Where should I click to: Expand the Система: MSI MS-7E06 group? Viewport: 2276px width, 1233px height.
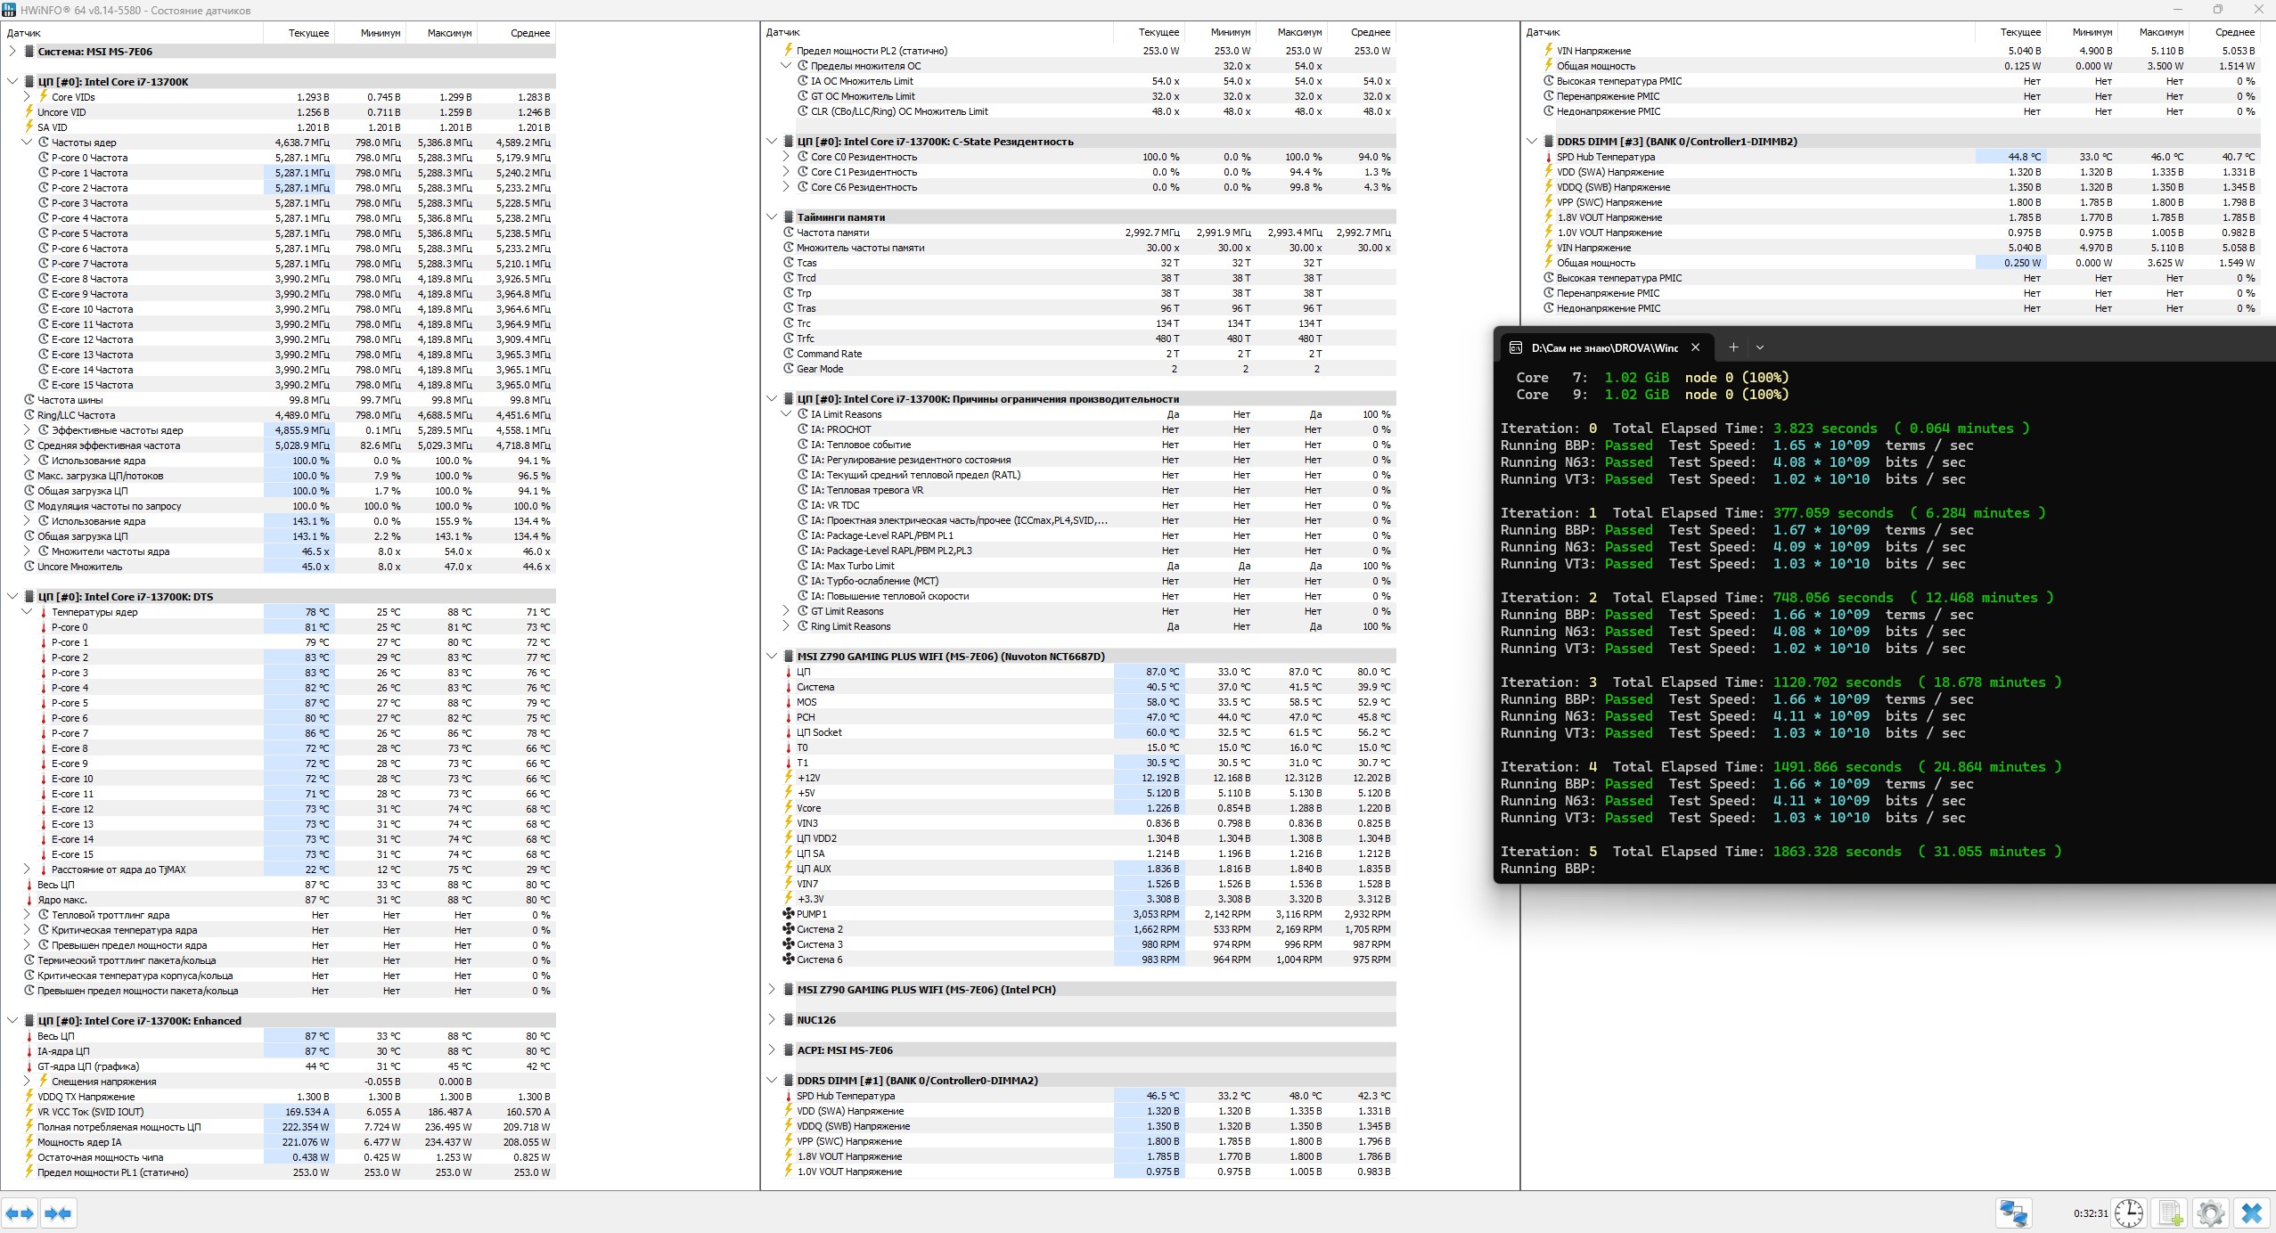pyautogui.click(x=12, y=52)
